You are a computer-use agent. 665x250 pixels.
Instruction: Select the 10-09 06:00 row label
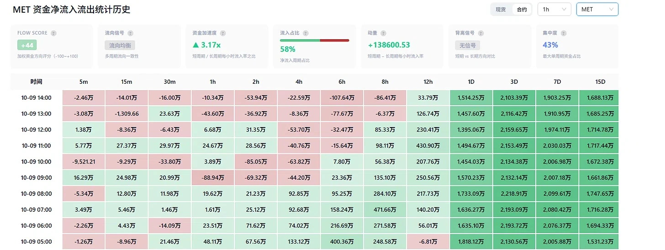(37, 225)
